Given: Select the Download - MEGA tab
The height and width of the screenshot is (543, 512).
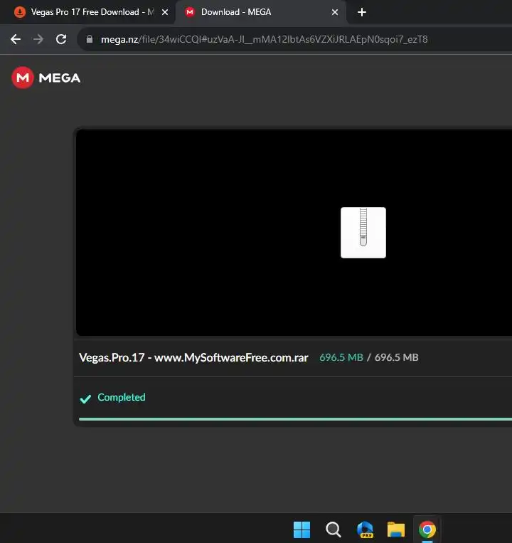Looking at the screenshot, I should tap(260, 12).
